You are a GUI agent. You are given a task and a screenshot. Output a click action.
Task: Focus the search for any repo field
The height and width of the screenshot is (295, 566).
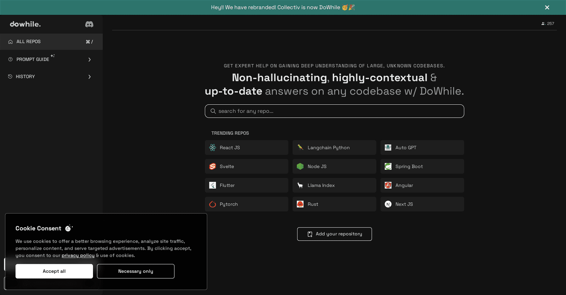[x=334, y=111]
